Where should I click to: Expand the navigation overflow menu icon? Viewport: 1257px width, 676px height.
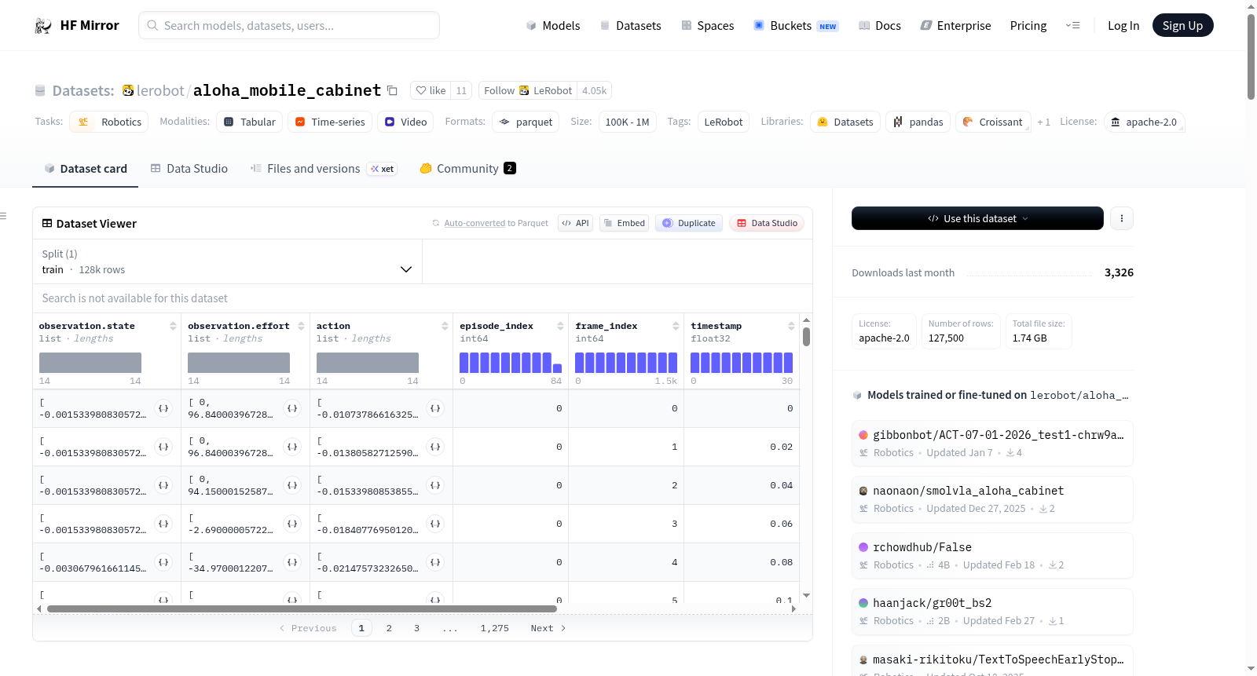tap(1072, 26)
